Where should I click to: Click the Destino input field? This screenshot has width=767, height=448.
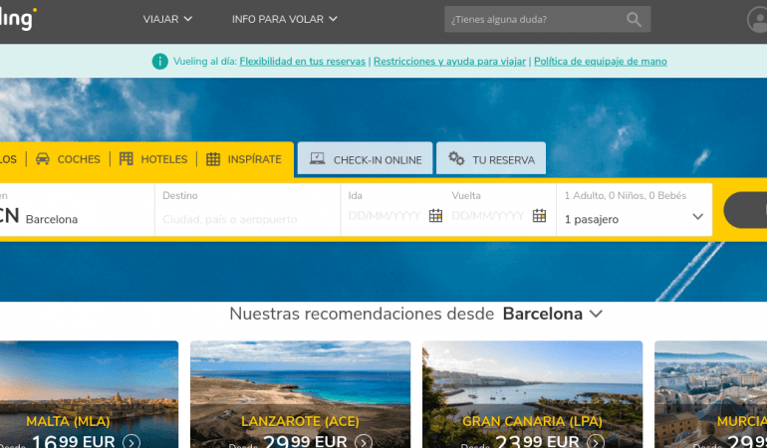tap(247, 210)
